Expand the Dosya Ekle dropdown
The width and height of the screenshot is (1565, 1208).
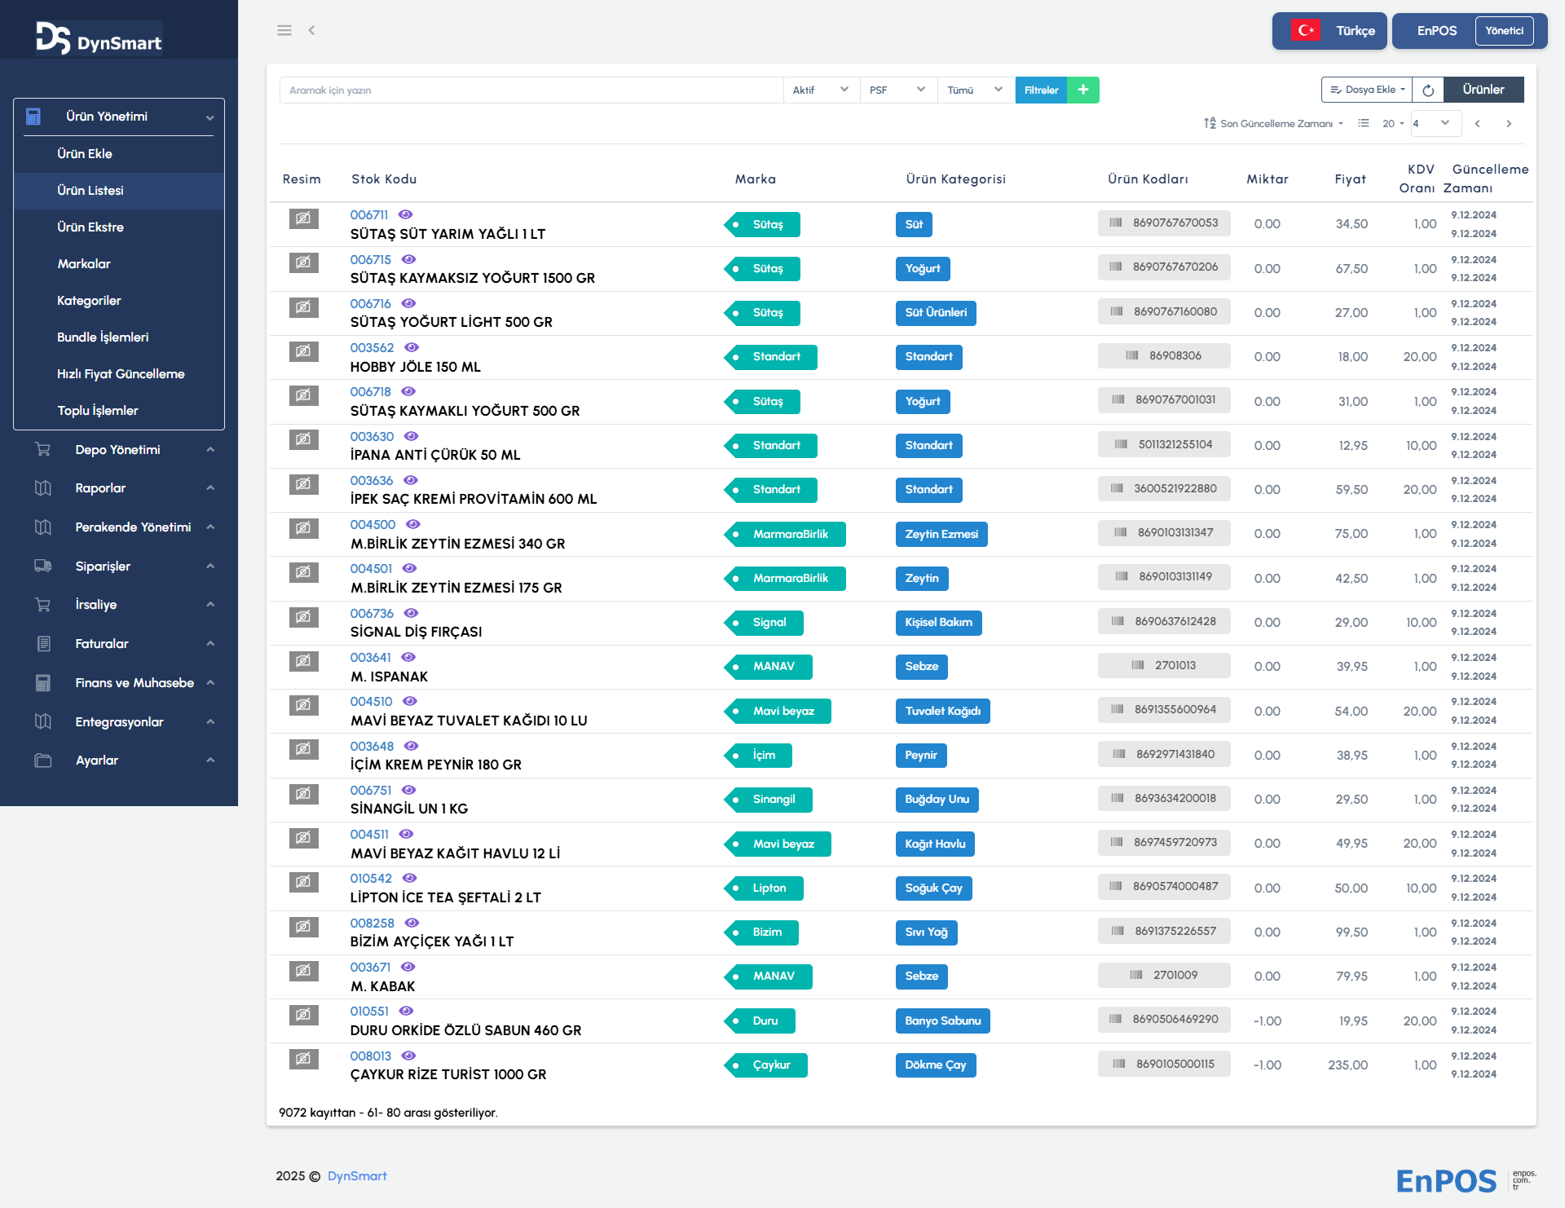pyautogui.click(x=1367, y=90)
